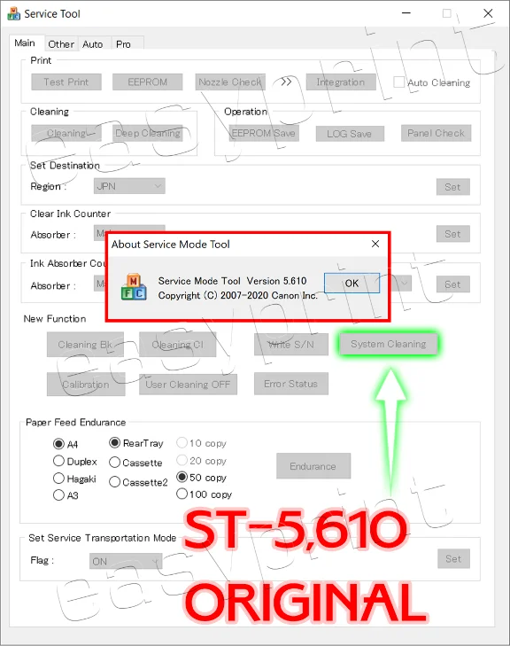Image resolution: width=510 pixels, height=646 pixels.
Task: Select the 100 copy radio button
Action: click(x=182, y=494)
